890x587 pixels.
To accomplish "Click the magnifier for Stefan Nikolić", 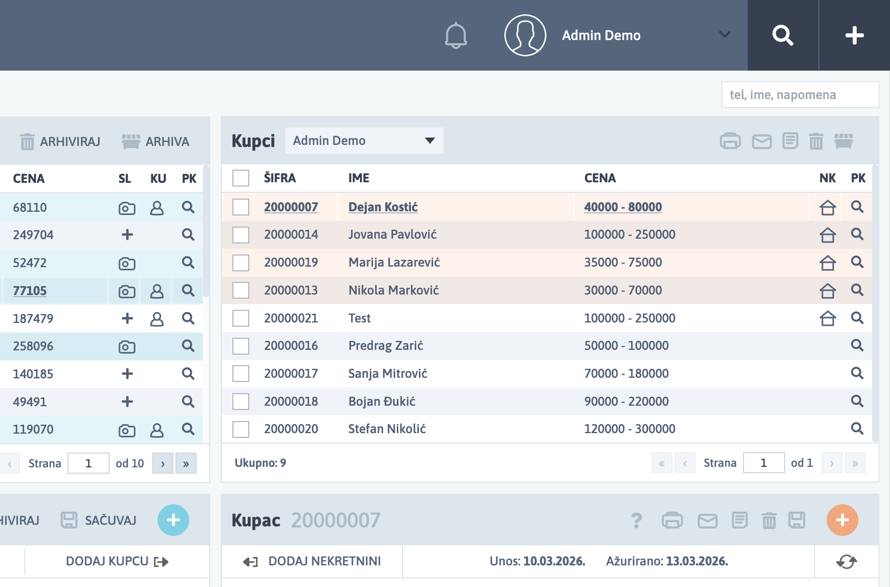I will (x=857, y=428).
